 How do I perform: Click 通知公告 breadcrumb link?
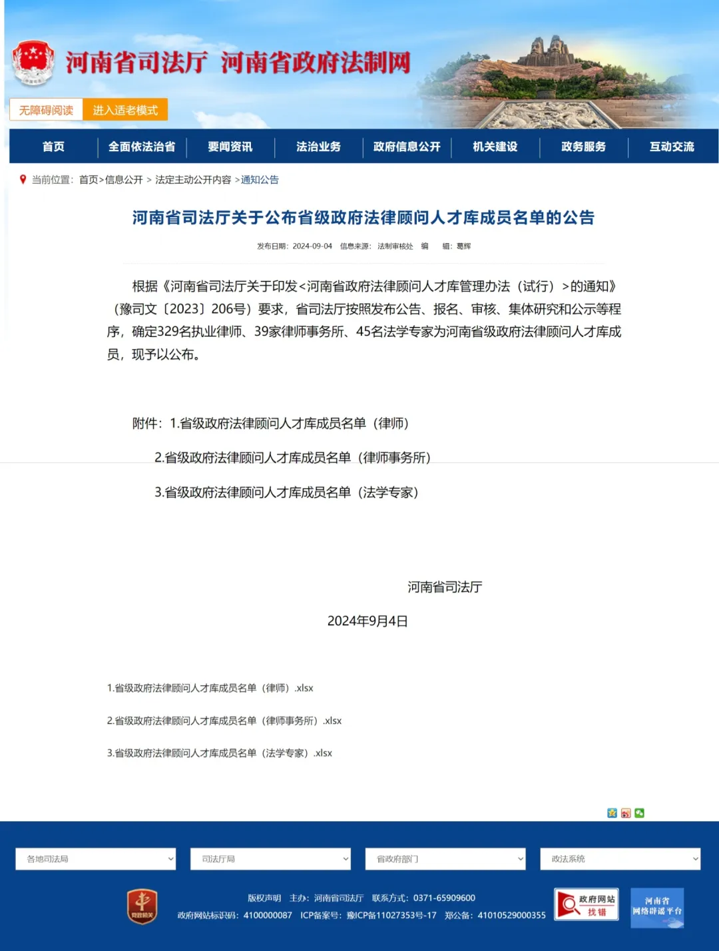tap(260, 180)
